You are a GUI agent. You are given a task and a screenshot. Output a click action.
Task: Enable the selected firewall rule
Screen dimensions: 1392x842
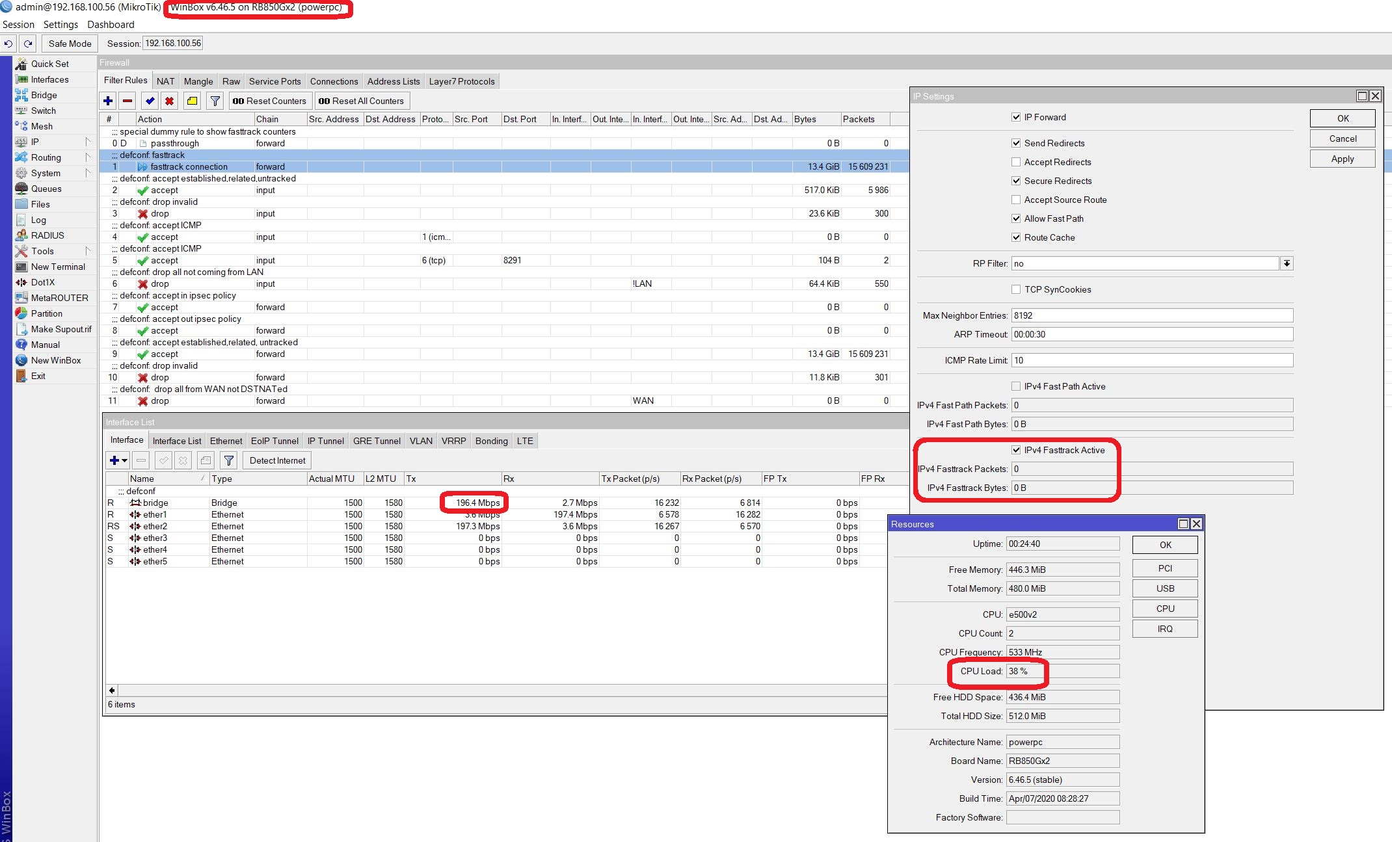[150, 101]
